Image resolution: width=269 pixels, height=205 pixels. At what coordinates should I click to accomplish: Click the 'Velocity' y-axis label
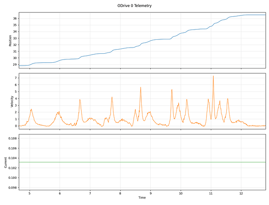click(12, 101)
